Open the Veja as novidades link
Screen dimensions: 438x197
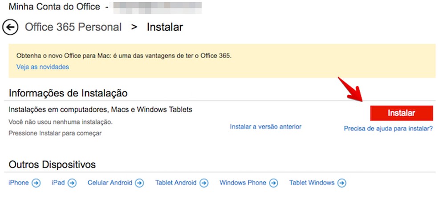click(43, 67)
